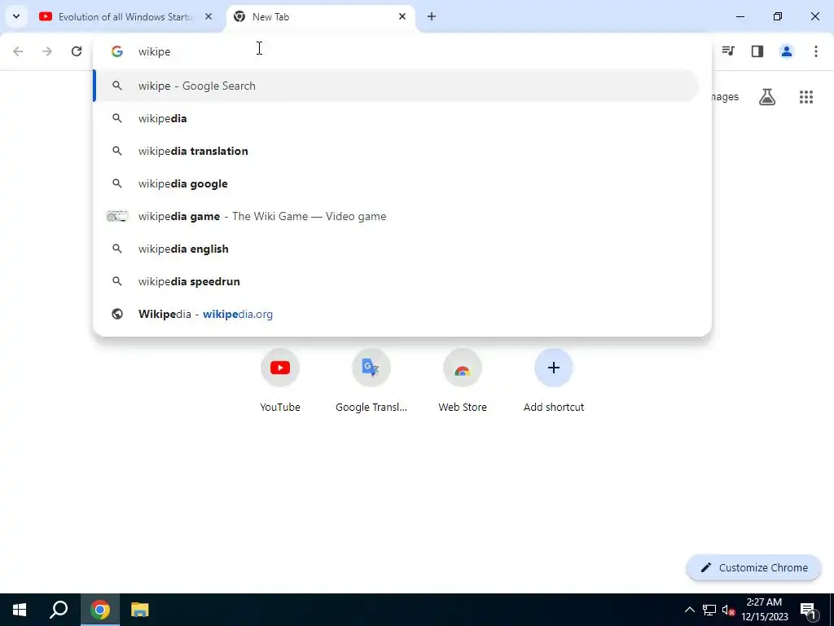The height and width of the screenshot is (626, 834).
Task: Open Chrome three-dot menu
Action: (816, 51)
